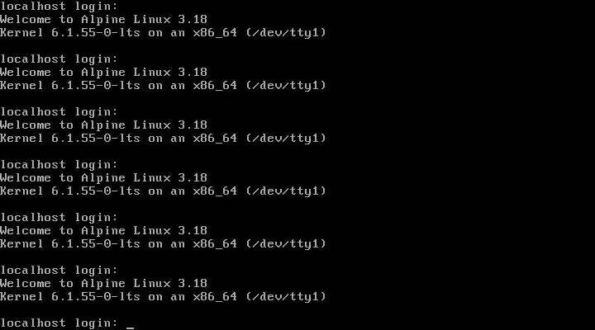This screenshot has width=595, height=330.
Task: Click the topmost "localhost login:" line
Action: [59, 7]
